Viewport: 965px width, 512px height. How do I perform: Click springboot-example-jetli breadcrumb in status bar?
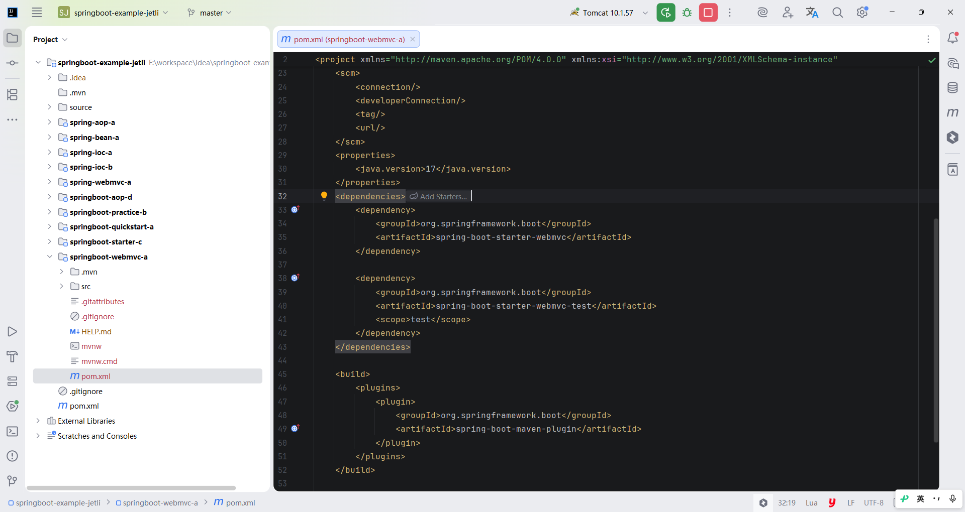pos(54,502)
